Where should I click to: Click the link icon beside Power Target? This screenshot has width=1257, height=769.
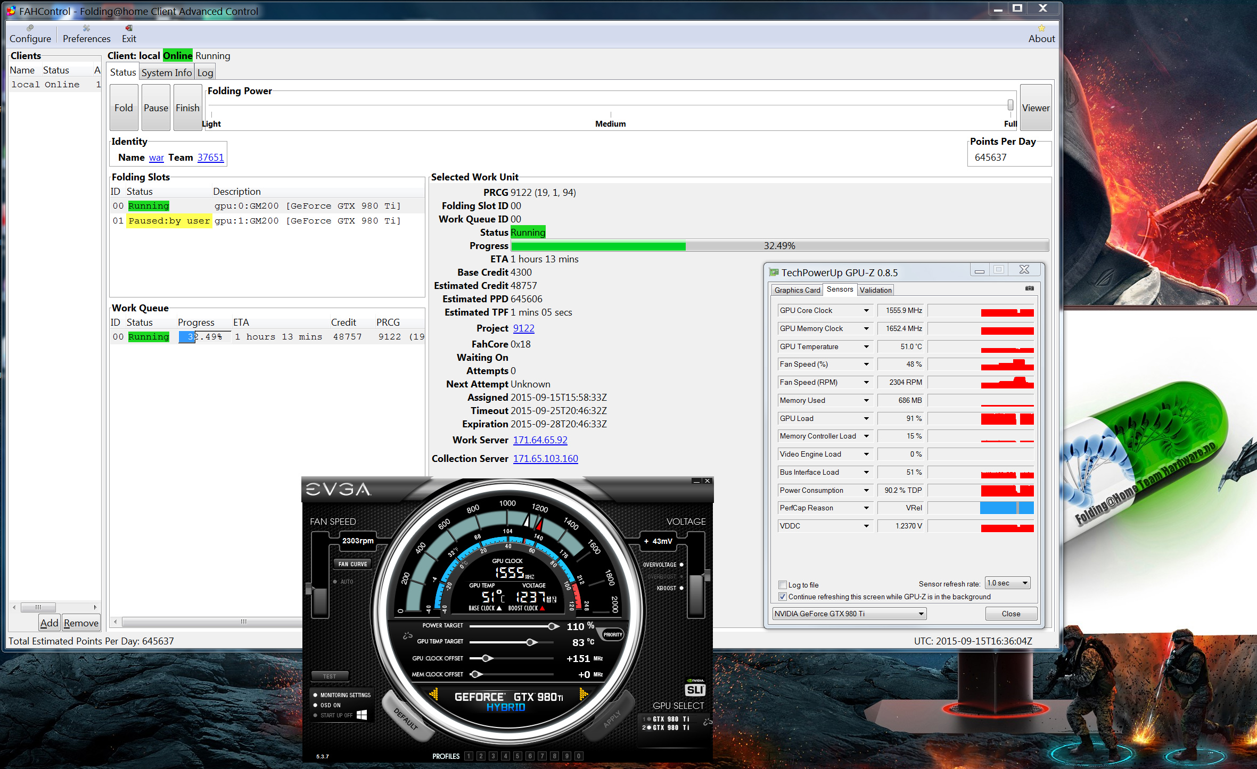pyautogui.click(x=408, y=635)
